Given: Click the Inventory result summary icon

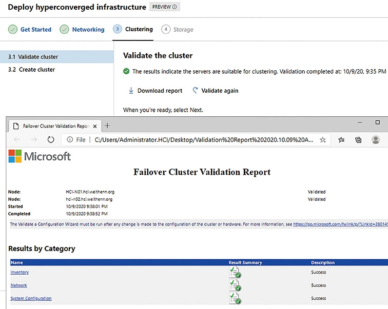Looking at the screenshot, I should pos(235,272).
